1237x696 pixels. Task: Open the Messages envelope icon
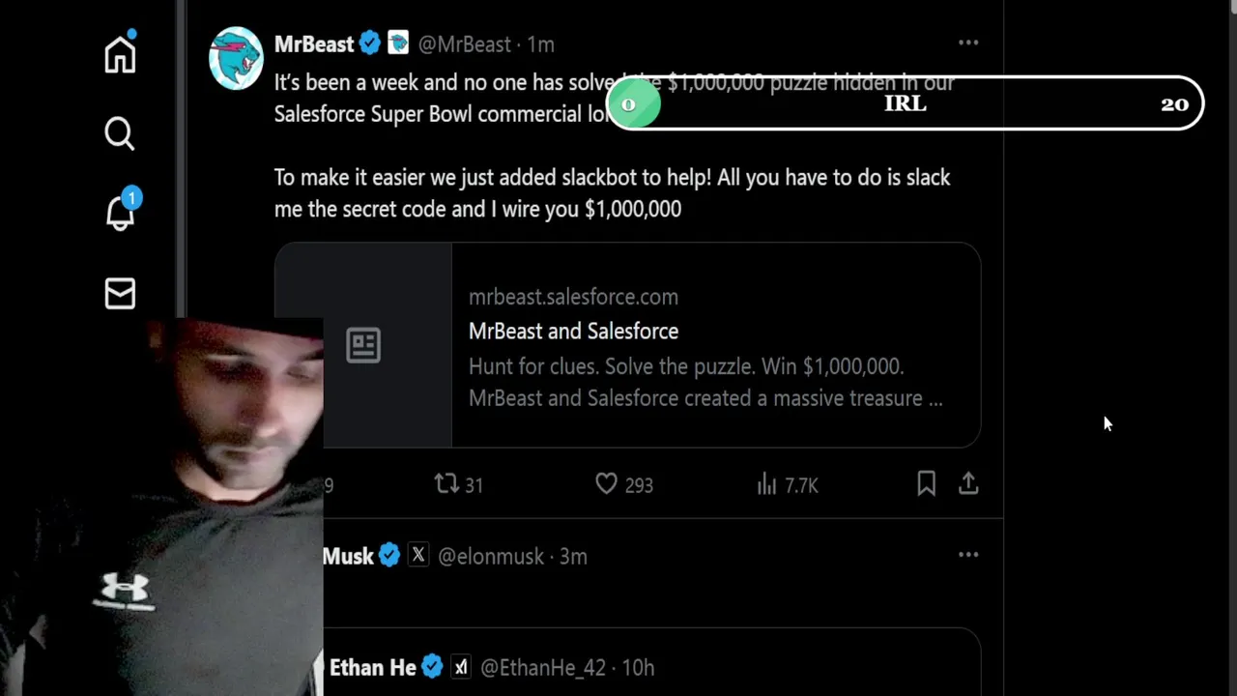120,293
